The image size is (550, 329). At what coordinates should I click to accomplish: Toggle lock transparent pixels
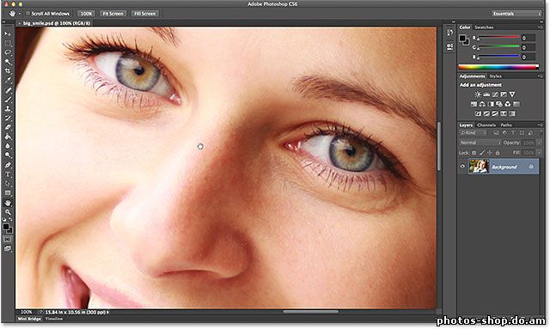(474, 153)
